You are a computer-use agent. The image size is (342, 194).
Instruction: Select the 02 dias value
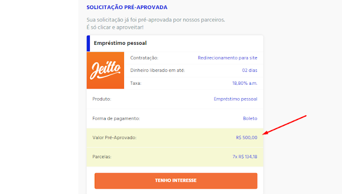coord(250,70)
